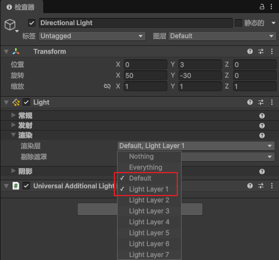The width and height of the screenshot is (279, 260).
Task: Open the 图层 Default layer dropdown
Action: [x=222, y=36]
